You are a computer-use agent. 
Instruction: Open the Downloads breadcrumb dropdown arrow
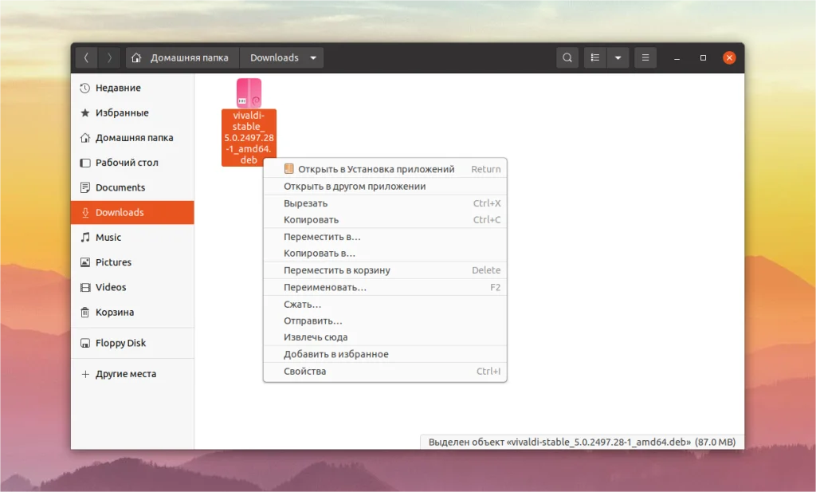[x=313, y=57]
